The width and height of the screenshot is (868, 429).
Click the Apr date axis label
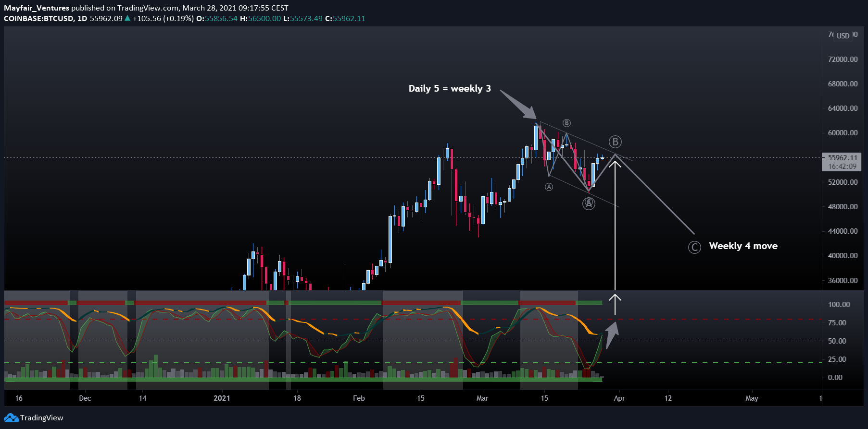click(x=619, y=398)
